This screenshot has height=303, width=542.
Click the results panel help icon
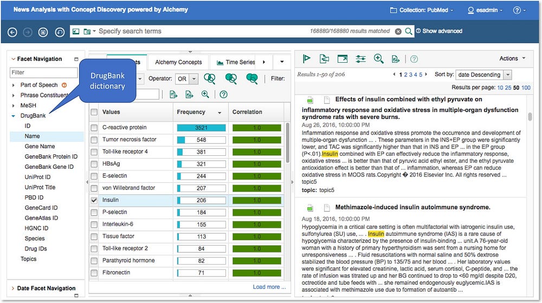coord(414,59)
